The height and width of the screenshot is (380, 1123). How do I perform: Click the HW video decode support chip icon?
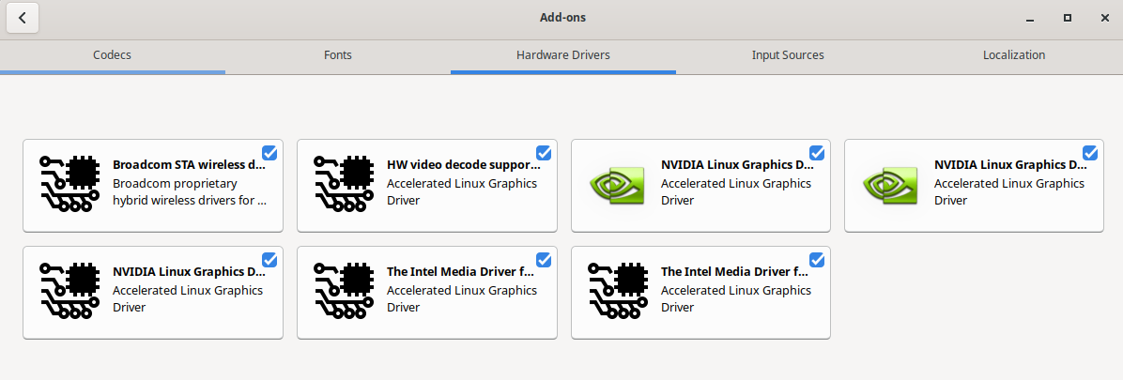343,184
